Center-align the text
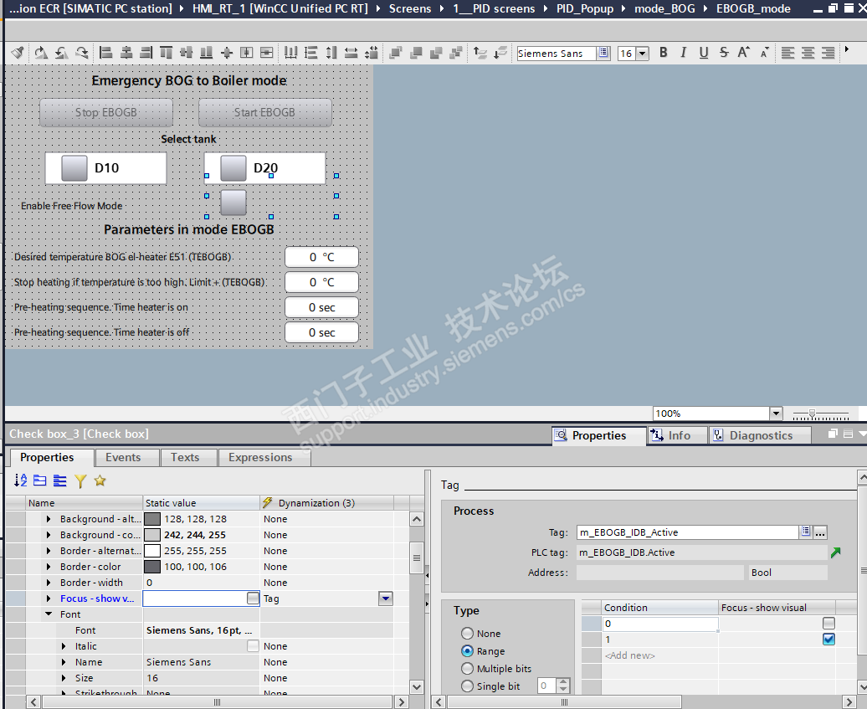This screenshot has height=709, width=867. [x=808, y=53]
